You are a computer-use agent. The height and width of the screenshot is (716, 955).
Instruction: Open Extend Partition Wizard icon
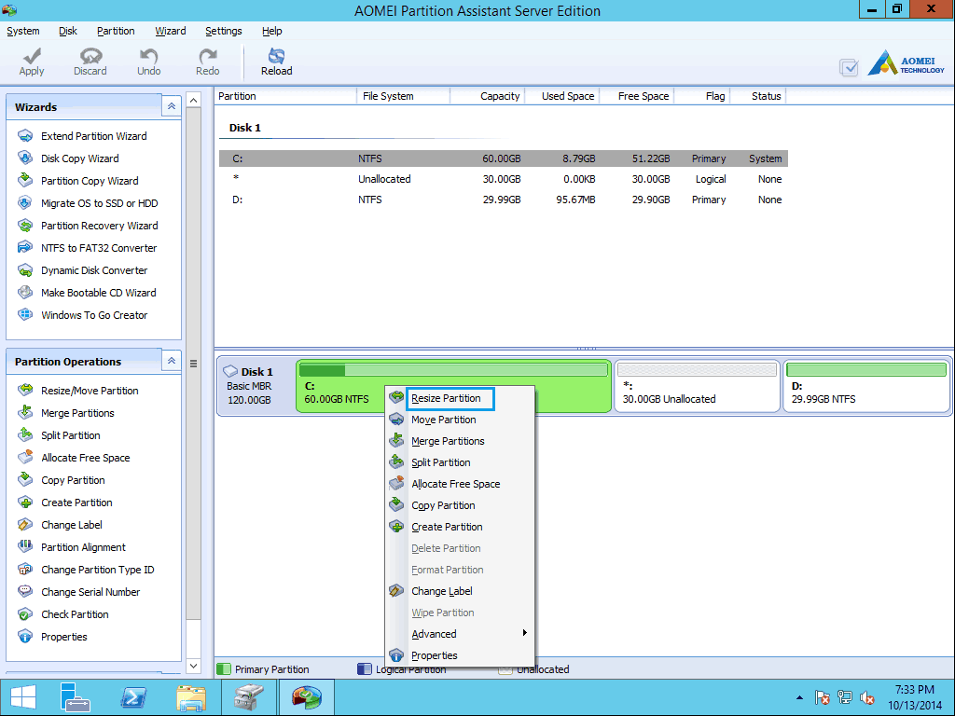25,136
